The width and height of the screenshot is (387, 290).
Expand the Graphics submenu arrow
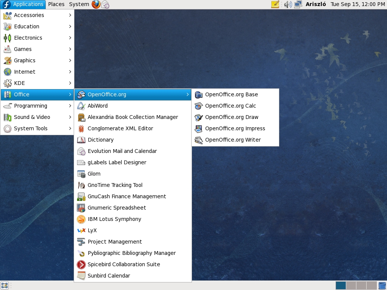coord(70,60)
